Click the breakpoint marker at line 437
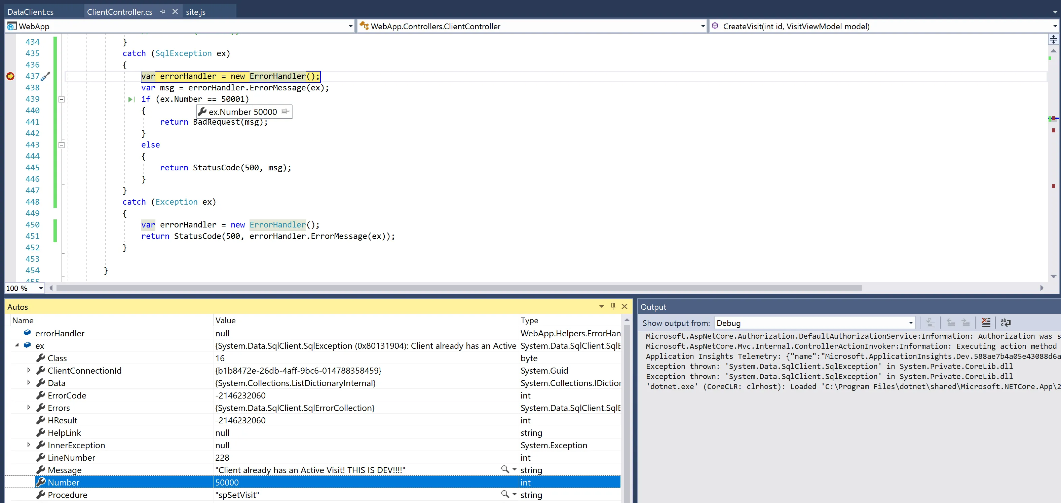 tap(10, 76)
